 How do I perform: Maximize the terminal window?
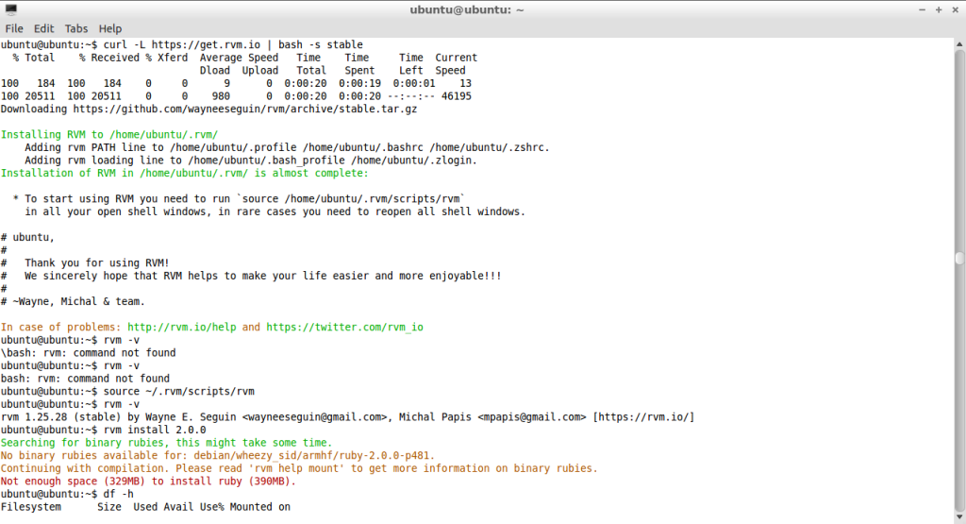coord(939,9)
